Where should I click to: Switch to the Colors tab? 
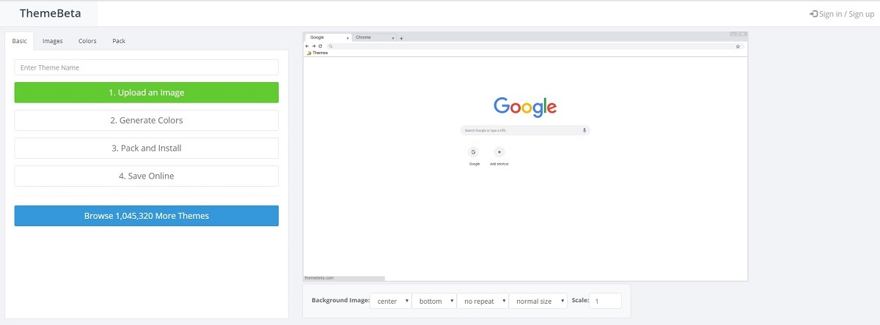point(87,41)
